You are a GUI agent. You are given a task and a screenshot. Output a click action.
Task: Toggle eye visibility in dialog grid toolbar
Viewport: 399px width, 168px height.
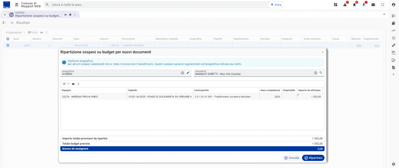pos(73,84)
